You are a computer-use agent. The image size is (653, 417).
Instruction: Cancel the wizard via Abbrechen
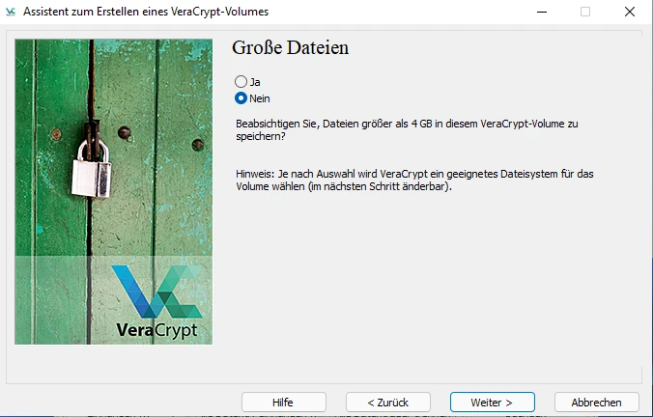tap(596, 402)
